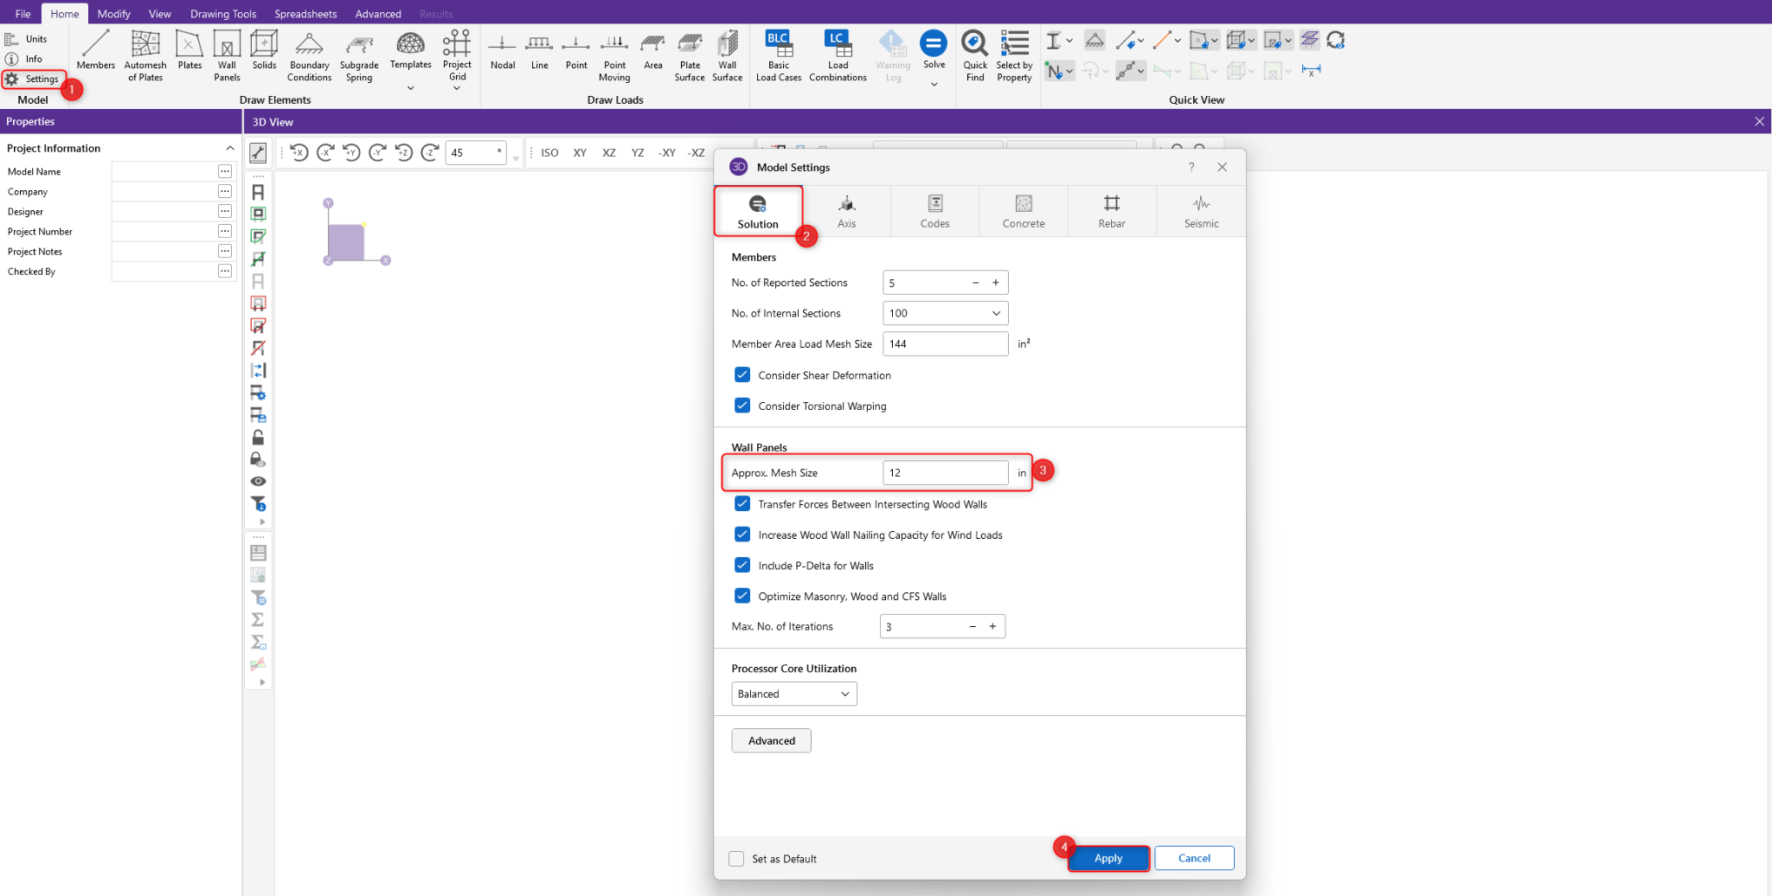Apply a Point load

[x=576, y=50]
